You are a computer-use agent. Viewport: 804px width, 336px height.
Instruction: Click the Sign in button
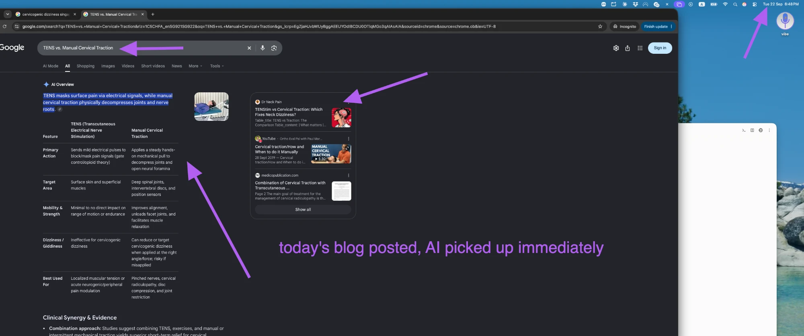coord(660,48)
